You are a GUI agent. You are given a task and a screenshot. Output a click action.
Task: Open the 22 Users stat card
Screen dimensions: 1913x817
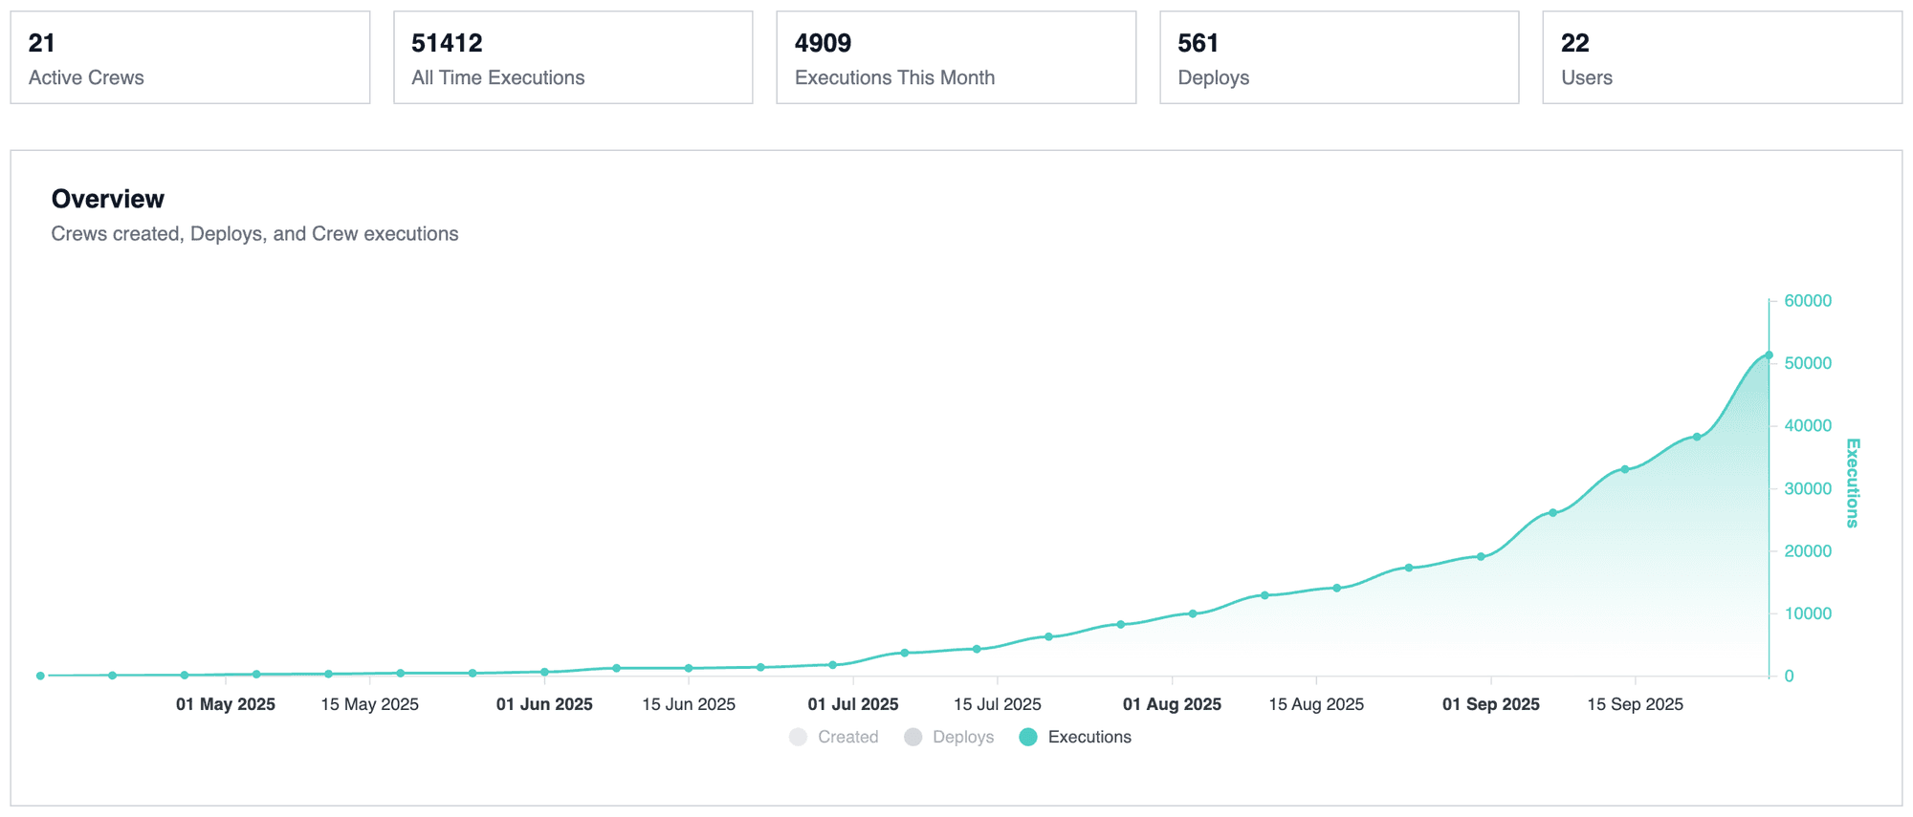(1722, 57)
